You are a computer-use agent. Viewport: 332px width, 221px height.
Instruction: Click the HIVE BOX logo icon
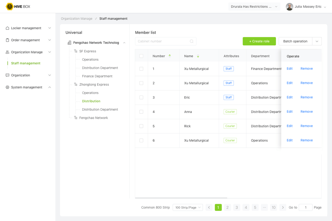9,6
